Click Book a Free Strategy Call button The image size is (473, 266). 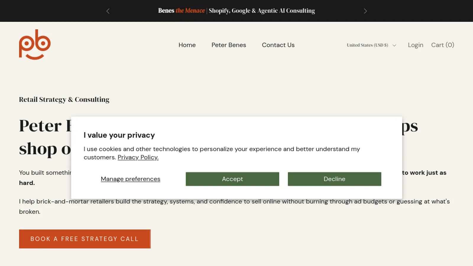coord(85,239)
